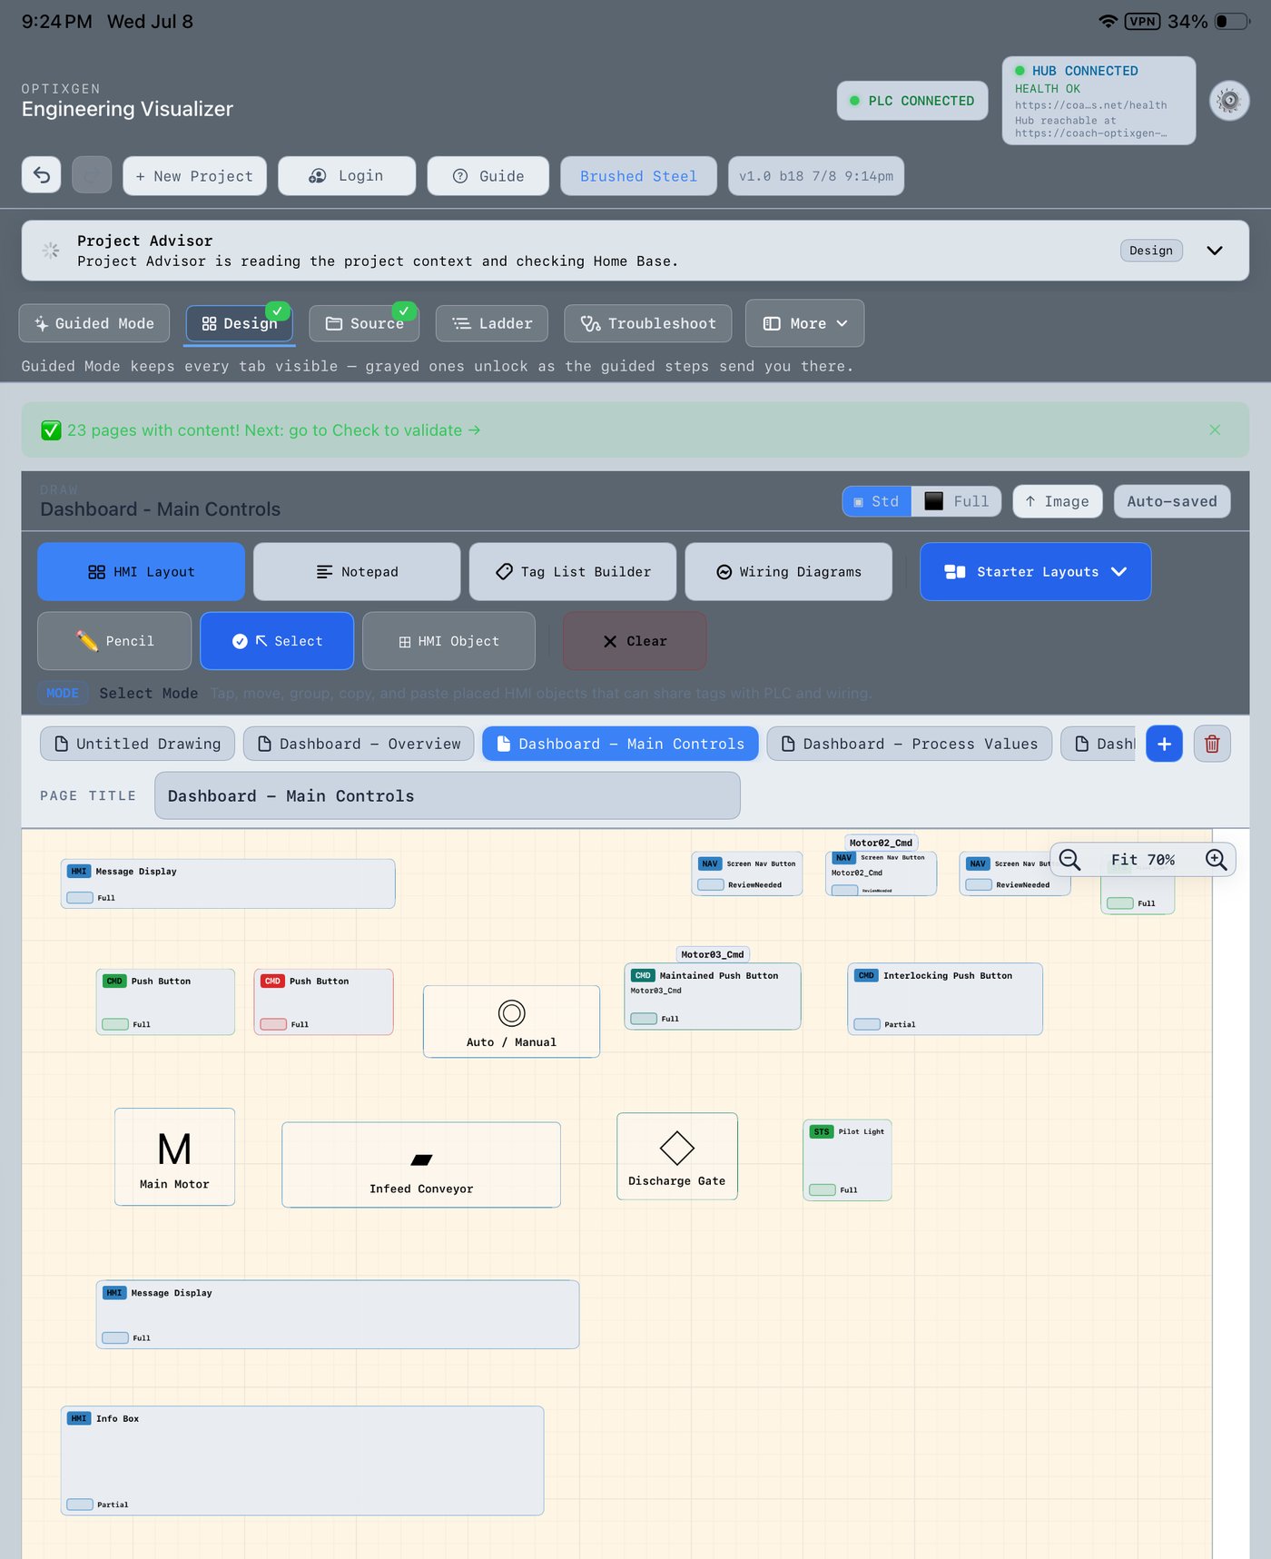Open Dashboard – Process Values page tab
The image size is (1271, 1559).
pos(910,744)
